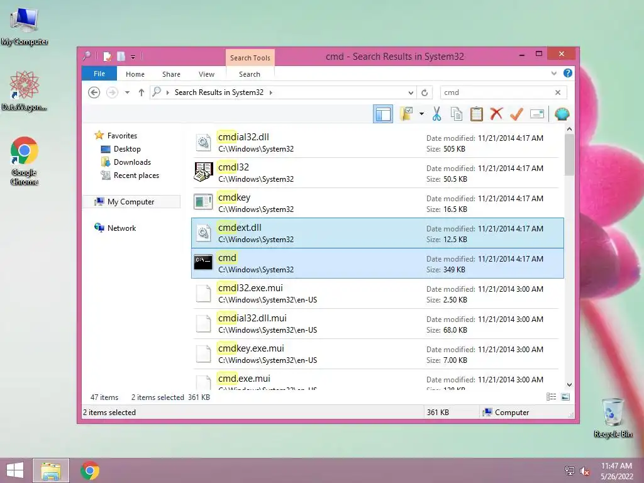Click the Copy toolbar icon

point(457,114)
